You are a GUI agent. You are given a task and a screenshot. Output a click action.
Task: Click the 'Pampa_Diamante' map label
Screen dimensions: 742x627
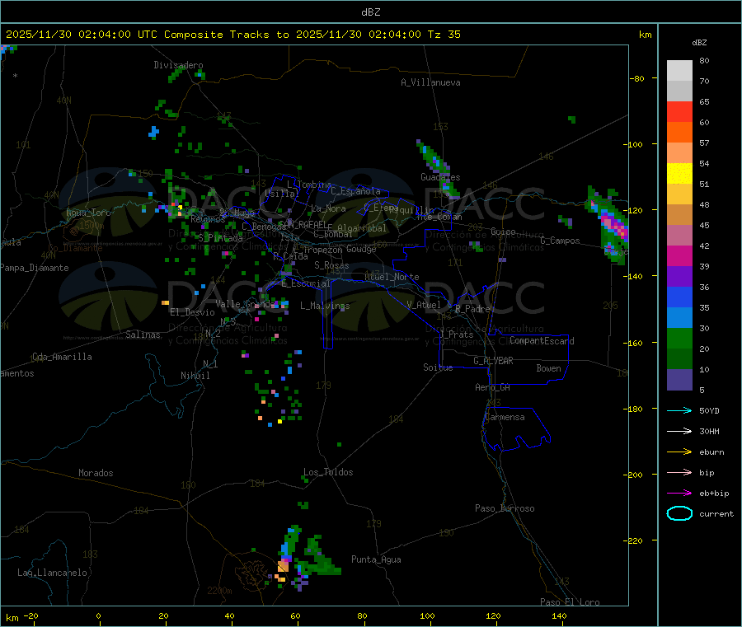[35, 268]
